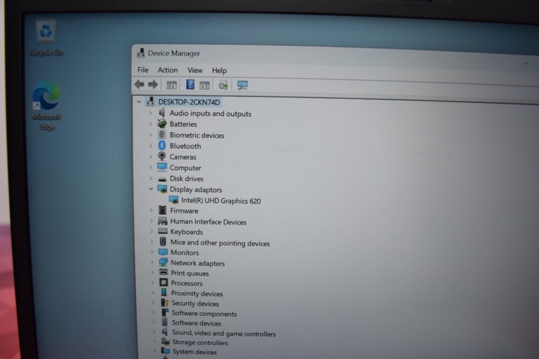The width and height of the screenshot is (539, 359).
Task: Click the Bluetooth category icon
Action: pyautogui.click(x=162, y=145)
